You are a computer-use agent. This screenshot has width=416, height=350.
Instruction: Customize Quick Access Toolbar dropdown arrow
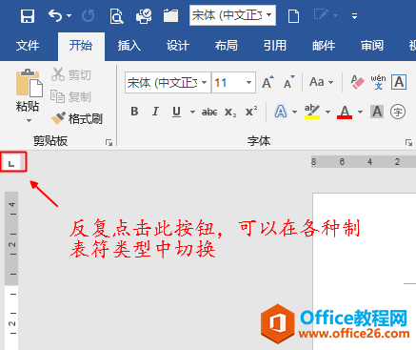coord(354,16)
